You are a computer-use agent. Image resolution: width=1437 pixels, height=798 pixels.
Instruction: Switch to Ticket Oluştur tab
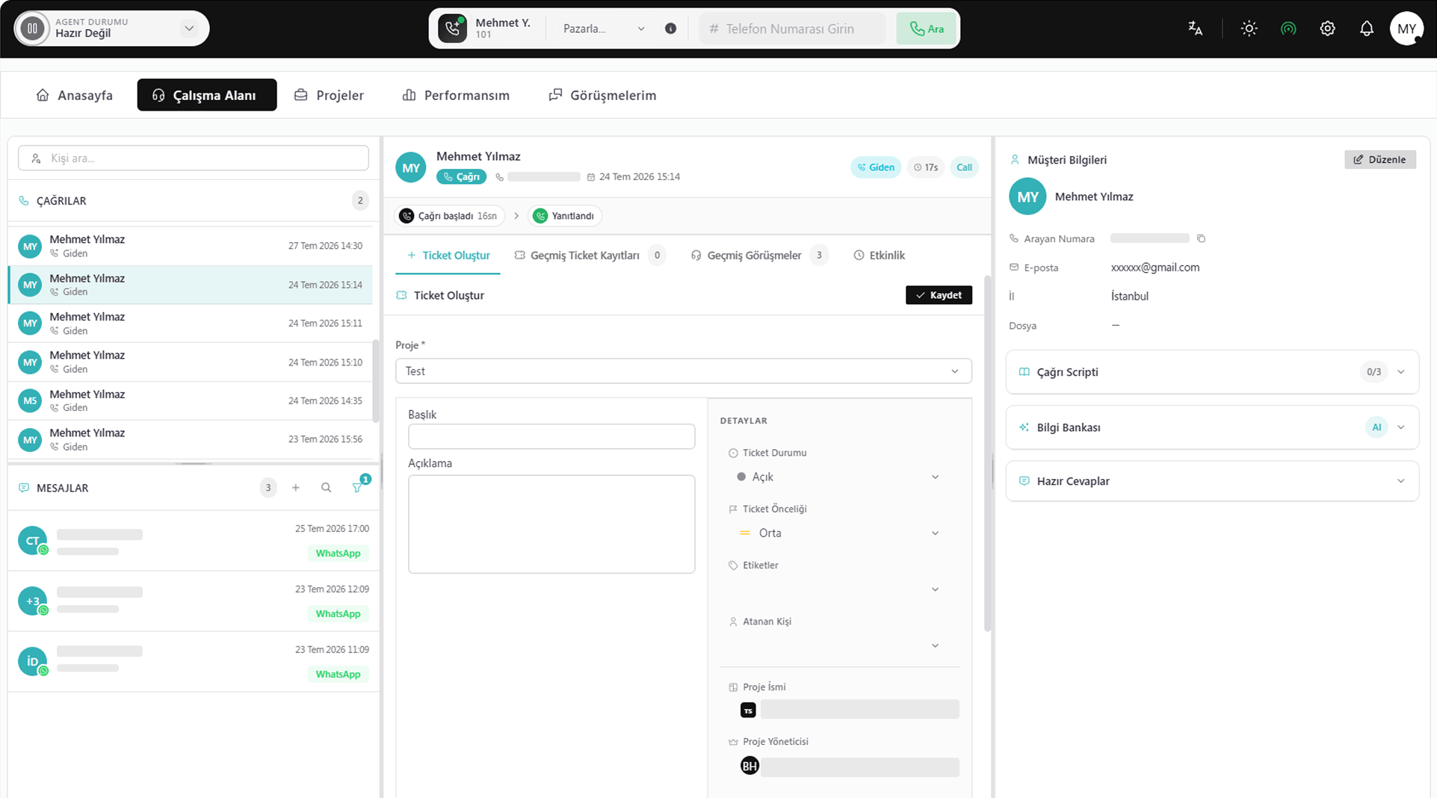(x=448, y=256)
